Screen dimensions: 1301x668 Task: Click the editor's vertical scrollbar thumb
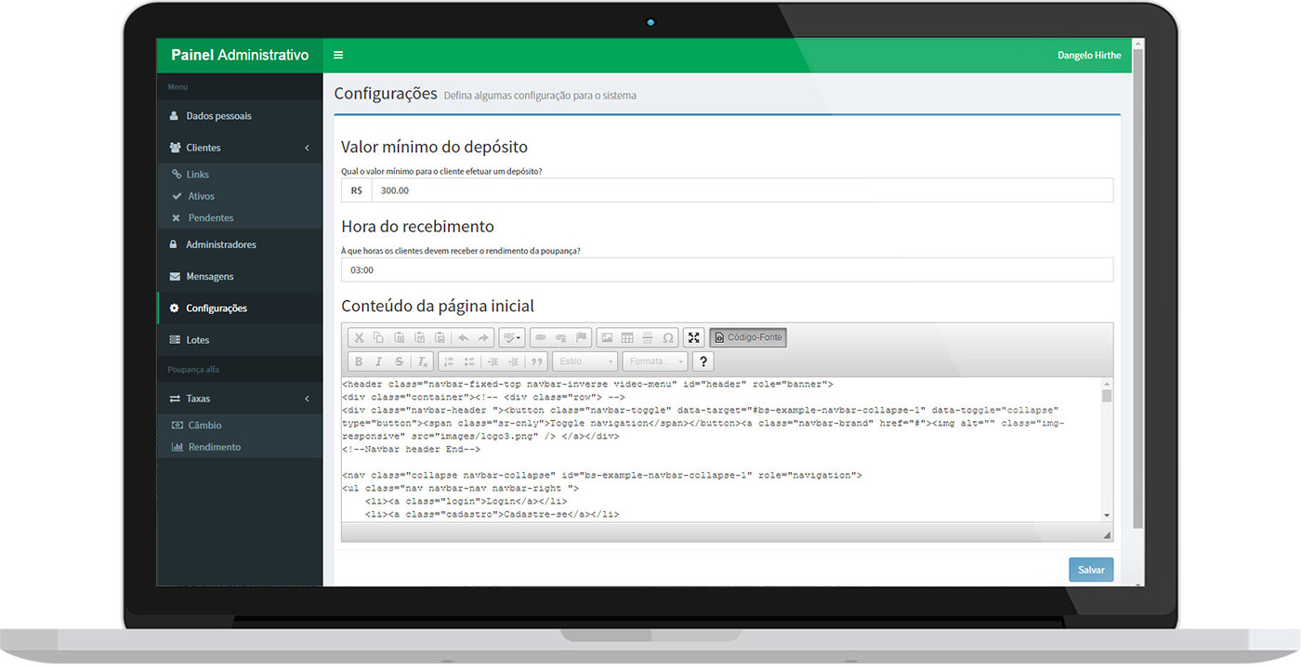point(1107,396)
